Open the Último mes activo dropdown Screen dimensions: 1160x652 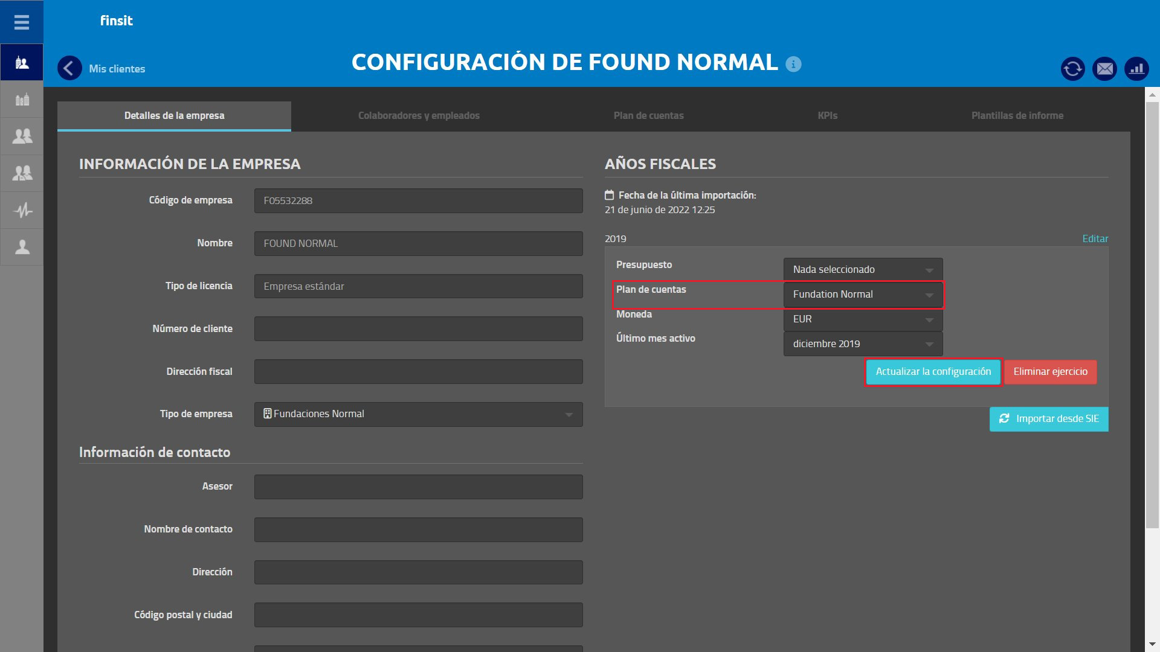click(x=863, y=344)
